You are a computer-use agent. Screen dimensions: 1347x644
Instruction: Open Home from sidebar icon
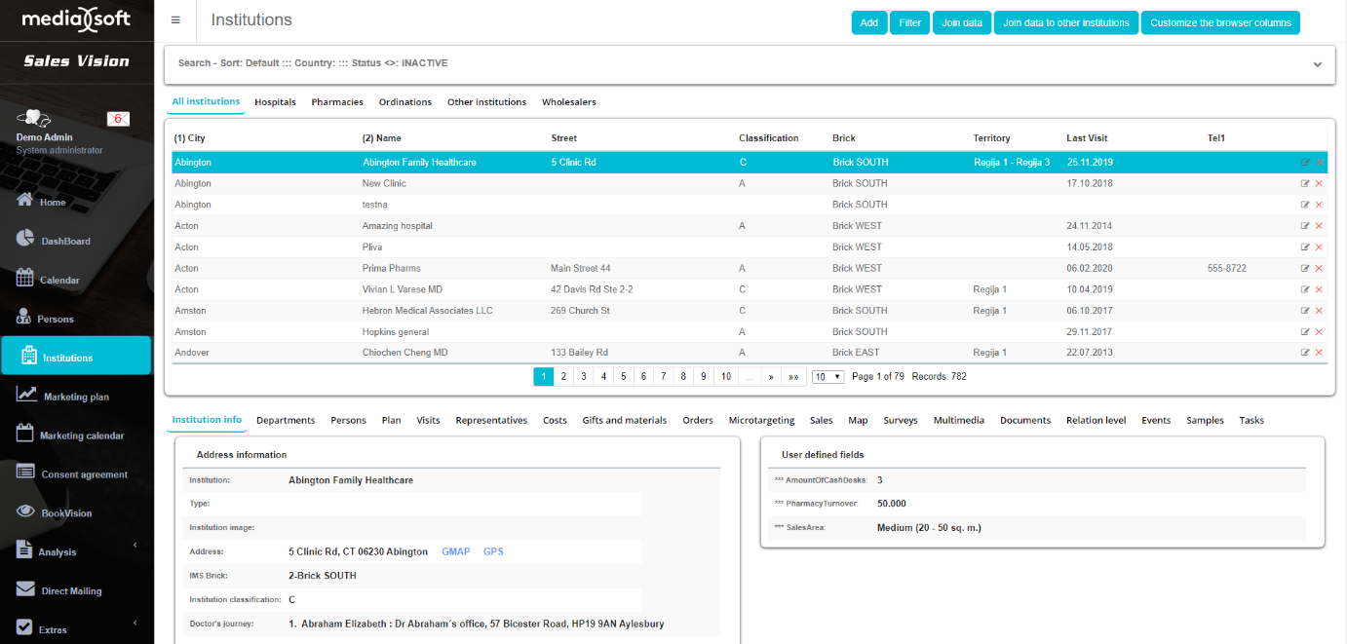point(25,201)
